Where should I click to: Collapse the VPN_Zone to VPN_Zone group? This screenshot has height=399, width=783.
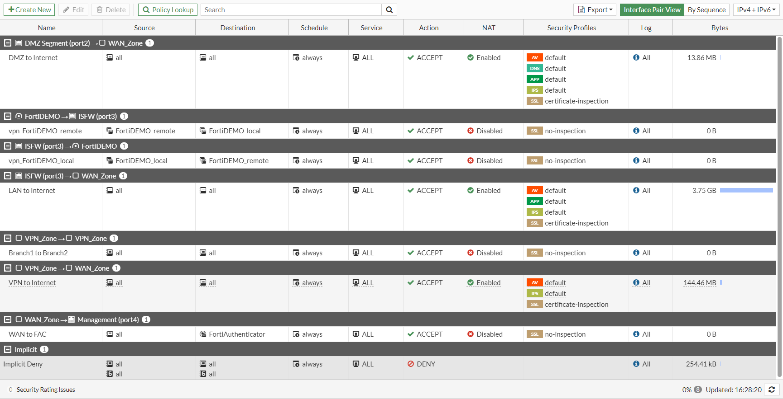click(8, 238)
